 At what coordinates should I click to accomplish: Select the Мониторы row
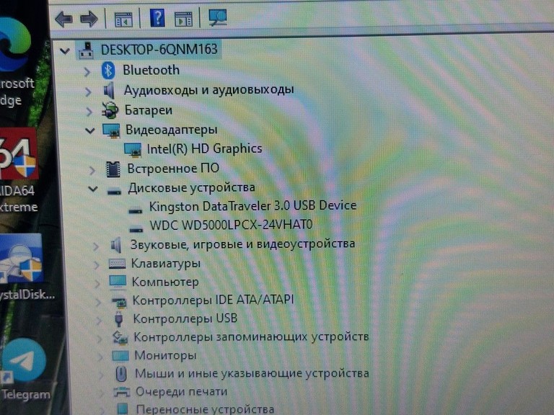click(x=165, y=355)
